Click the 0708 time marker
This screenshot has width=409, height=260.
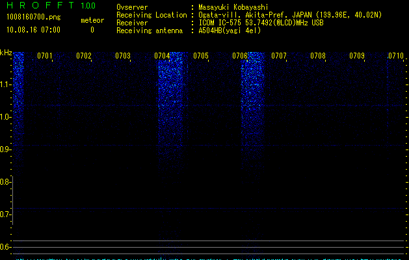[x=318, y=56]
